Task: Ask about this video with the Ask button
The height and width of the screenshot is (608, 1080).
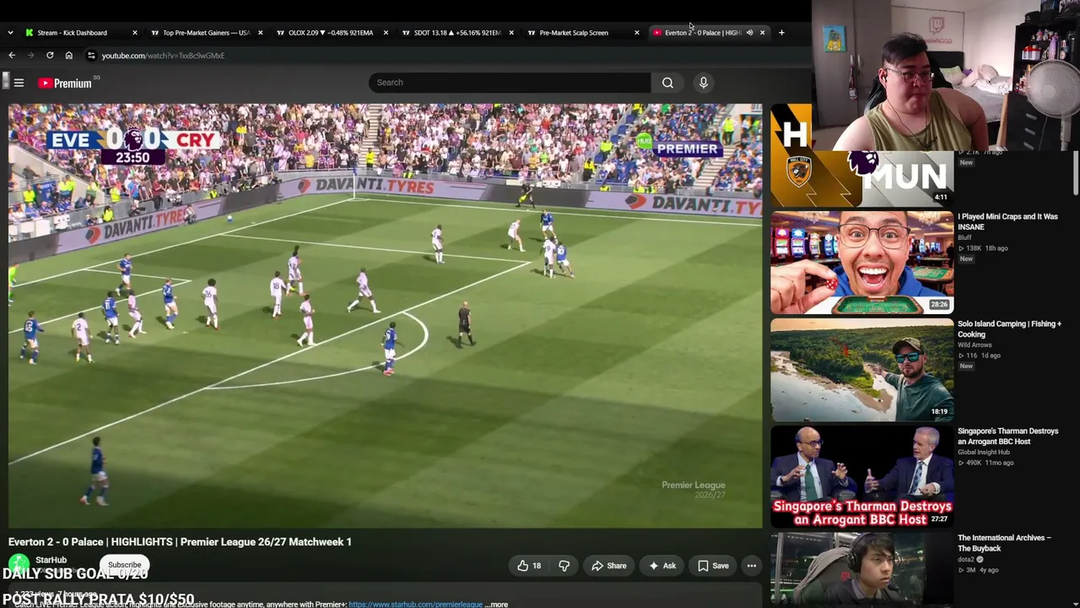Action: click(662, 566)
